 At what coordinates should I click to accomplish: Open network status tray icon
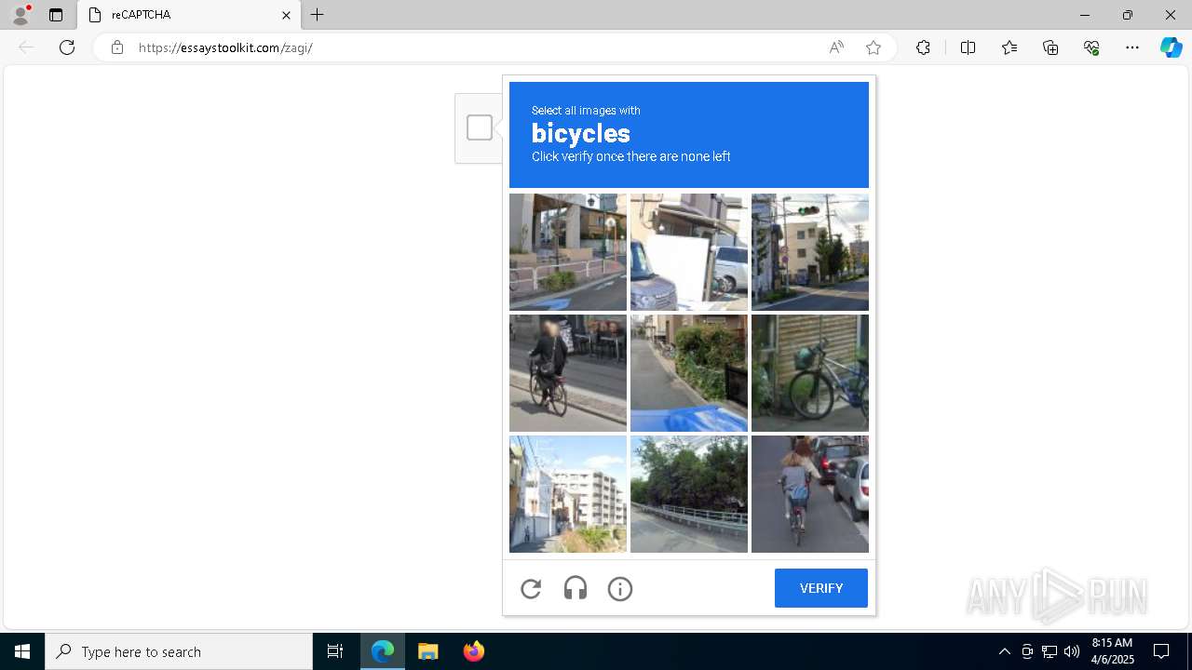click(x=1050, y=651)
